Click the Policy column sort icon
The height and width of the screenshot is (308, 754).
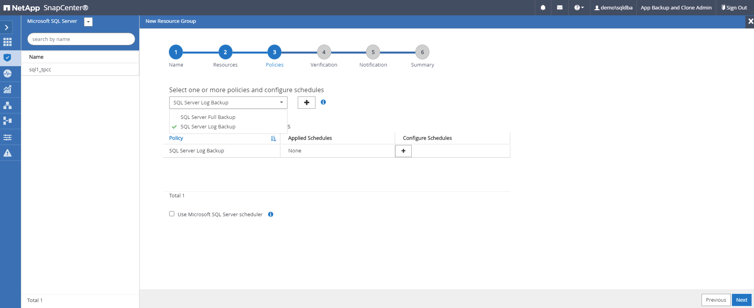273,138
